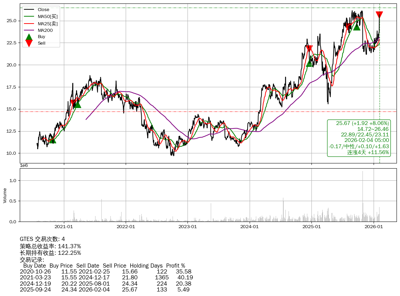Click the red sell triangle just before 2025-01

(x=309, y=49)
